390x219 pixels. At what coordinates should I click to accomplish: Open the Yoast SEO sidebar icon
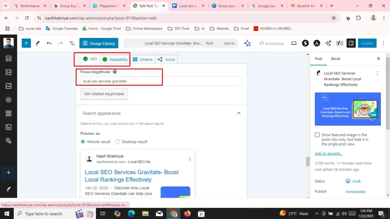click(x=339, y=43)
